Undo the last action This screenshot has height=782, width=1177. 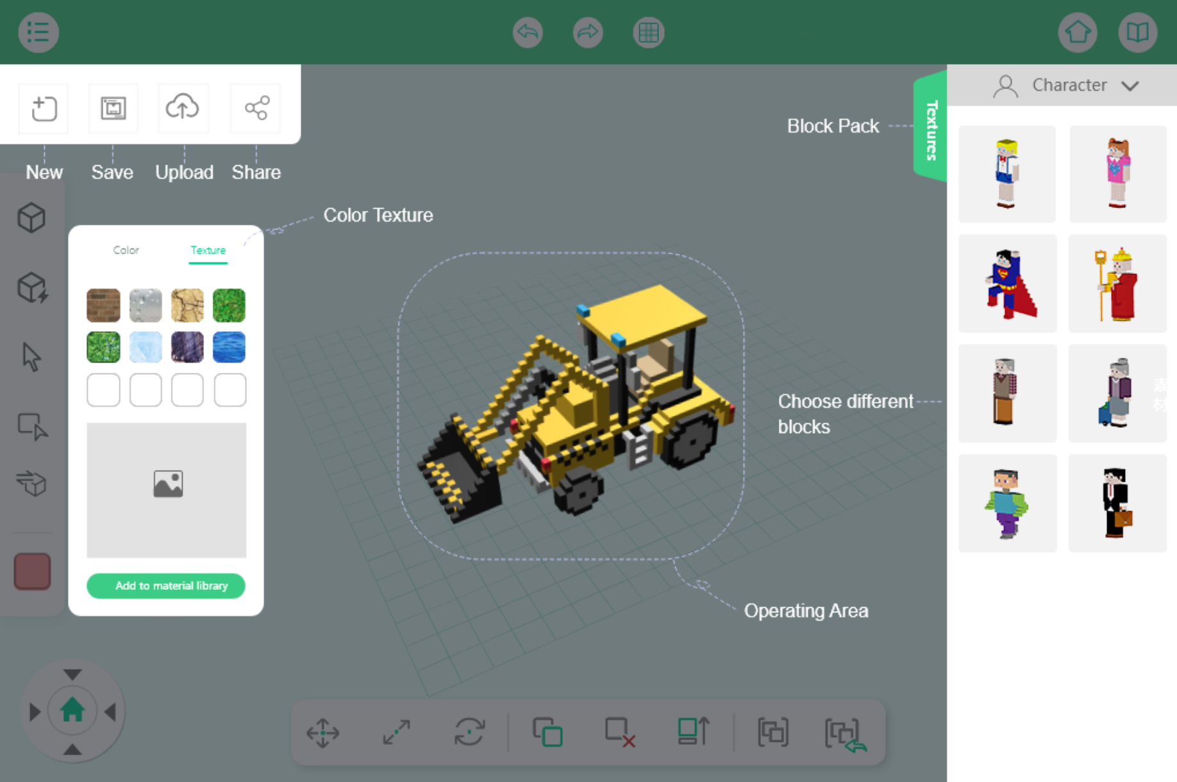click(x=528, y=32)
